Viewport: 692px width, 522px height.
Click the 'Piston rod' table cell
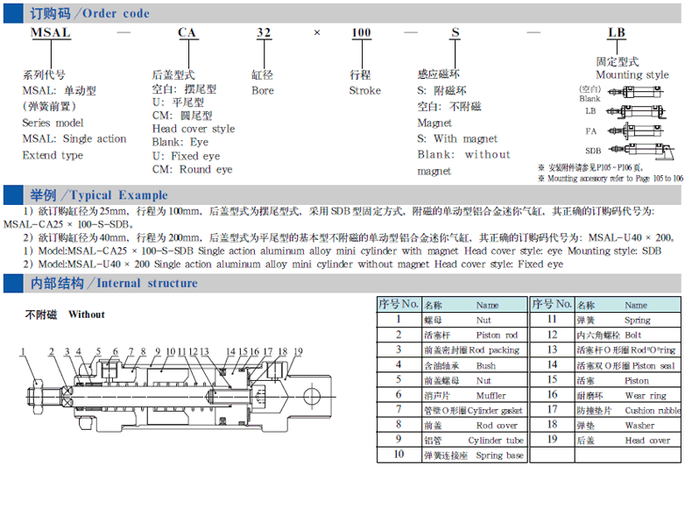pyautogui.click(x=475, y=335)
